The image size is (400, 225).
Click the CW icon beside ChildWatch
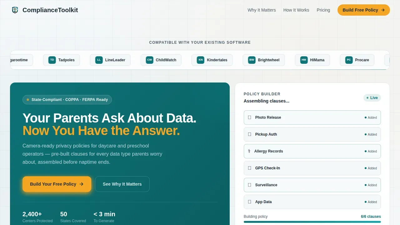(149, 60)
